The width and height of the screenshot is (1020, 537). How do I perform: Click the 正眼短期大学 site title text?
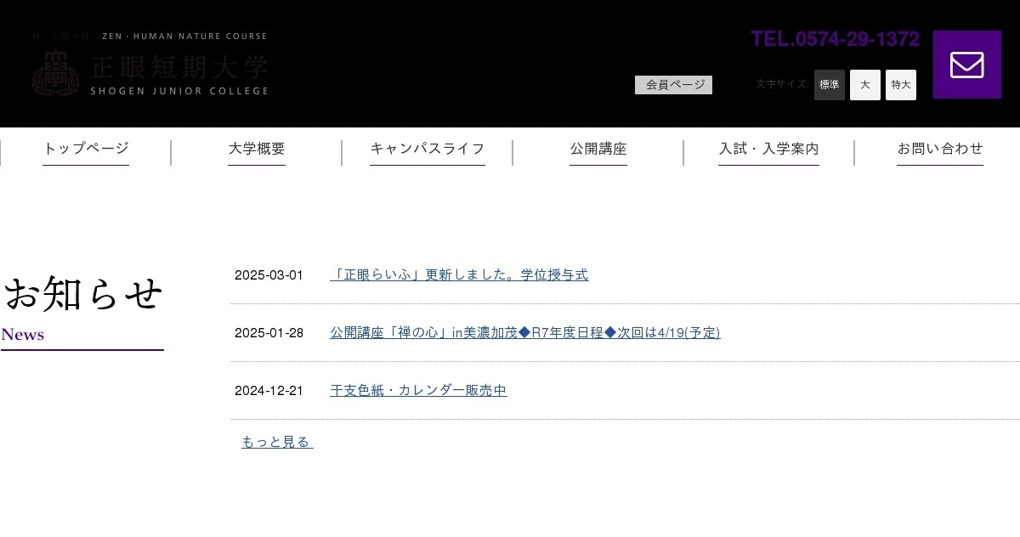pos(179,68)
